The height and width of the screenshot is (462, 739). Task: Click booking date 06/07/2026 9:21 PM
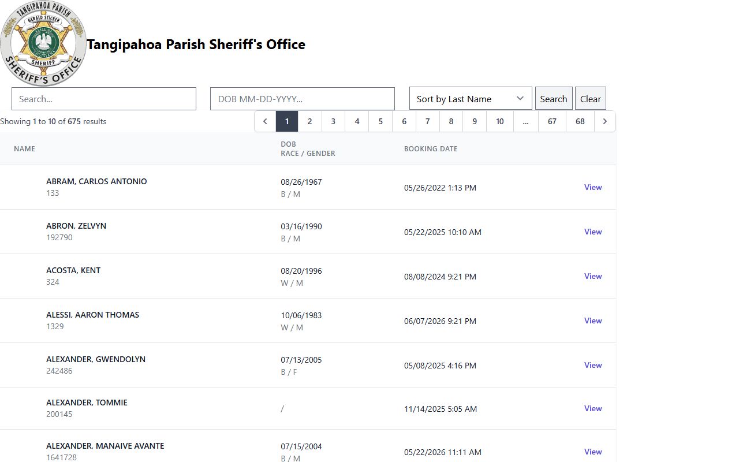pyautogui.click(x=440, y=321)
